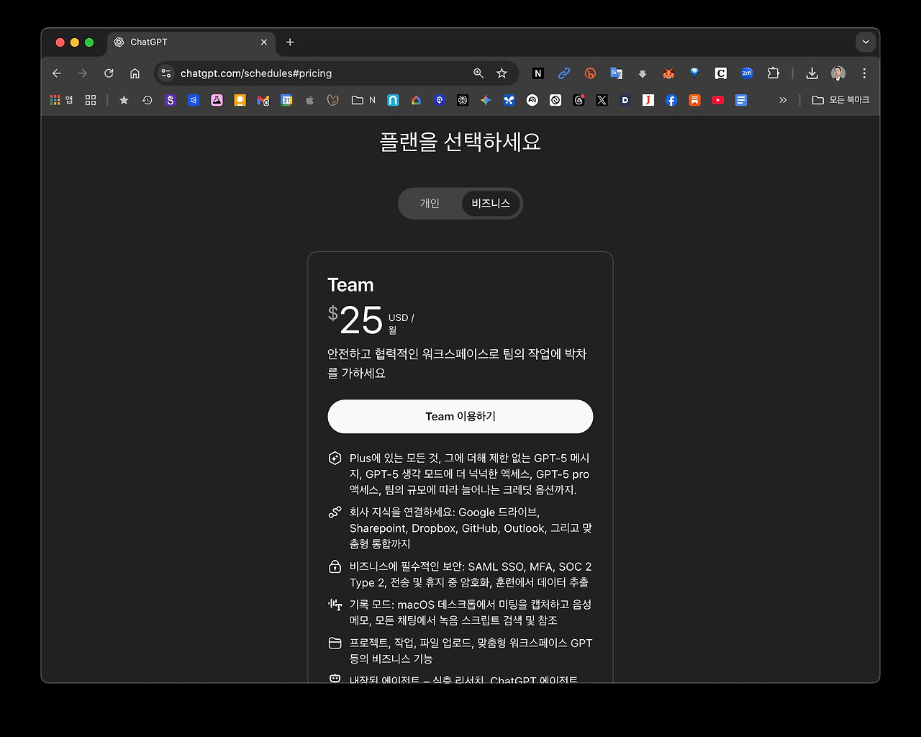The height and width of the screenshot is (737, 921).
Task: Click the Team plan heading
Action: tap(350, 285)
